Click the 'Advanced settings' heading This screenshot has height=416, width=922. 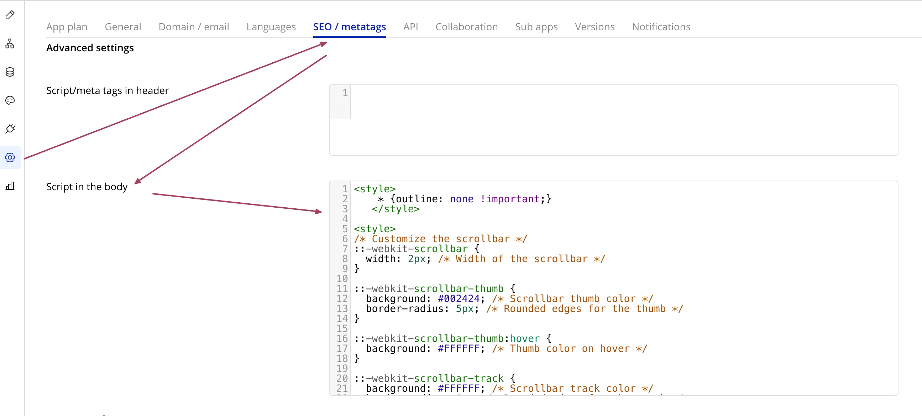click(x=90, y=48)
